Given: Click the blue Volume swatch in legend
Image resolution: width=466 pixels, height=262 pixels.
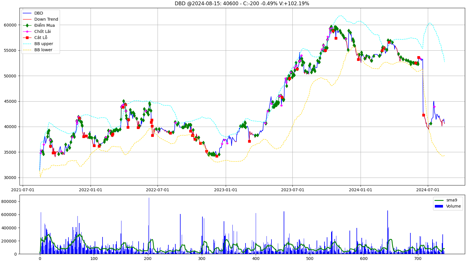Looking at the screenshot, I should (439, 206).
